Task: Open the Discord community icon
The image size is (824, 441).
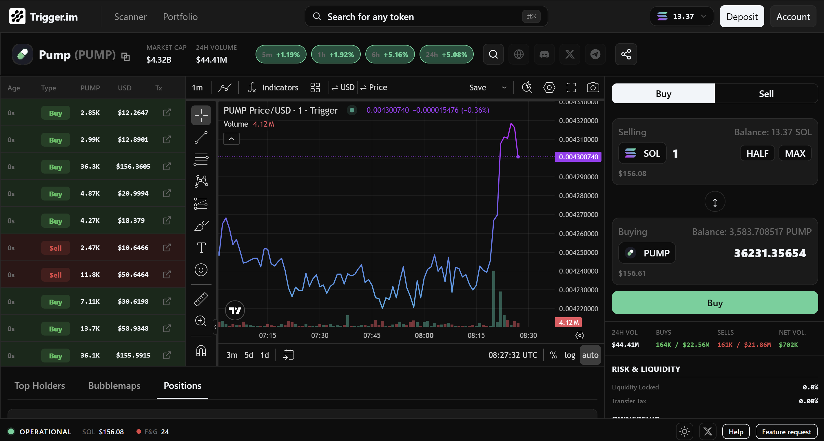Action: (544, 54)
